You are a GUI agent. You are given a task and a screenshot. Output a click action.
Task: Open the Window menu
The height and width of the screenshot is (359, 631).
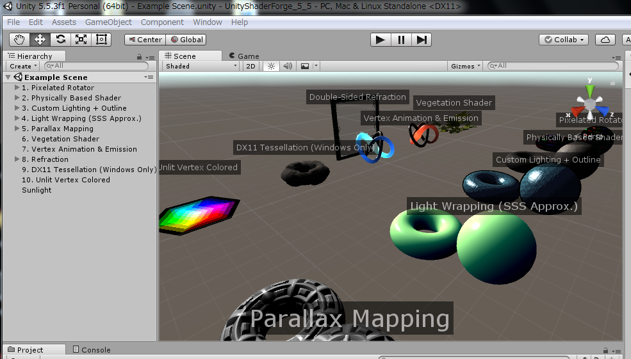(208, 22)
